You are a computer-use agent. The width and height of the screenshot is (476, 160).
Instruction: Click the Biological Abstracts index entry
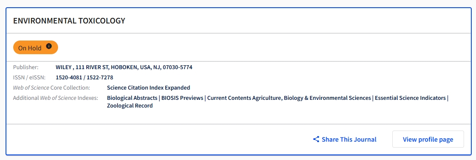click(x=132, y=98)
